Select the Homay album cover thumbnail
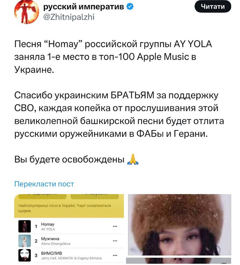 tap(24, 226)
